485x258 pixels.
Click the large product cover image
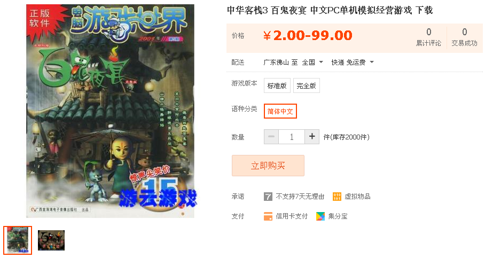click(x=110, y=111)
